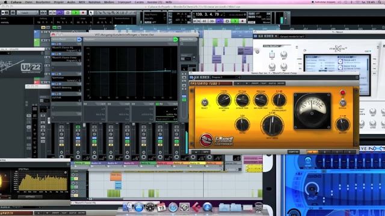Screen dimensions: 385x216
Task: Select preset slot D in T-RackS
Action: click(x=350, y=152)
